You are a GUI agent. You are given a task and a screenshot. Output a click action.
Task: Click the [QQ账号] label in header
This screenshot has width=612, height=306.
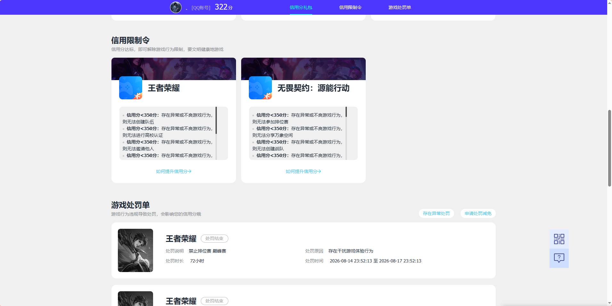tap(201, 8)
